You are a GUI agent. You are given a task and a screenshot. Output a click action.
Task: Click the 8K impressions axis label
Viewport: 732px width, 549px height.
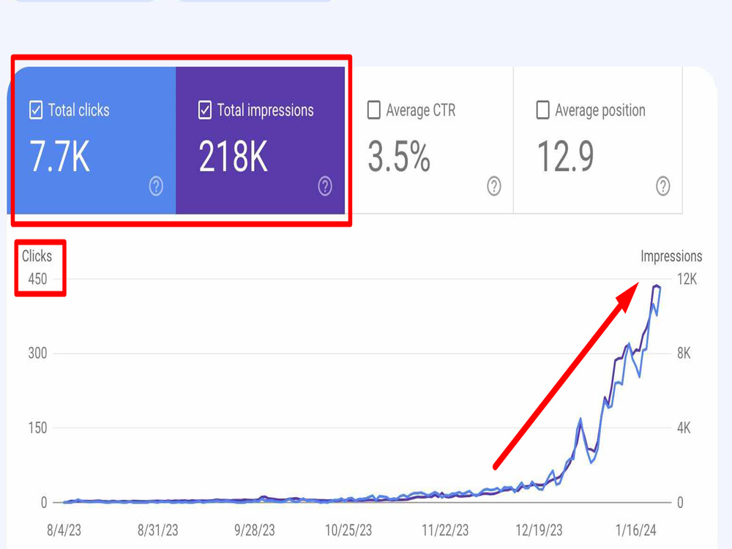(x=684, y=354)
